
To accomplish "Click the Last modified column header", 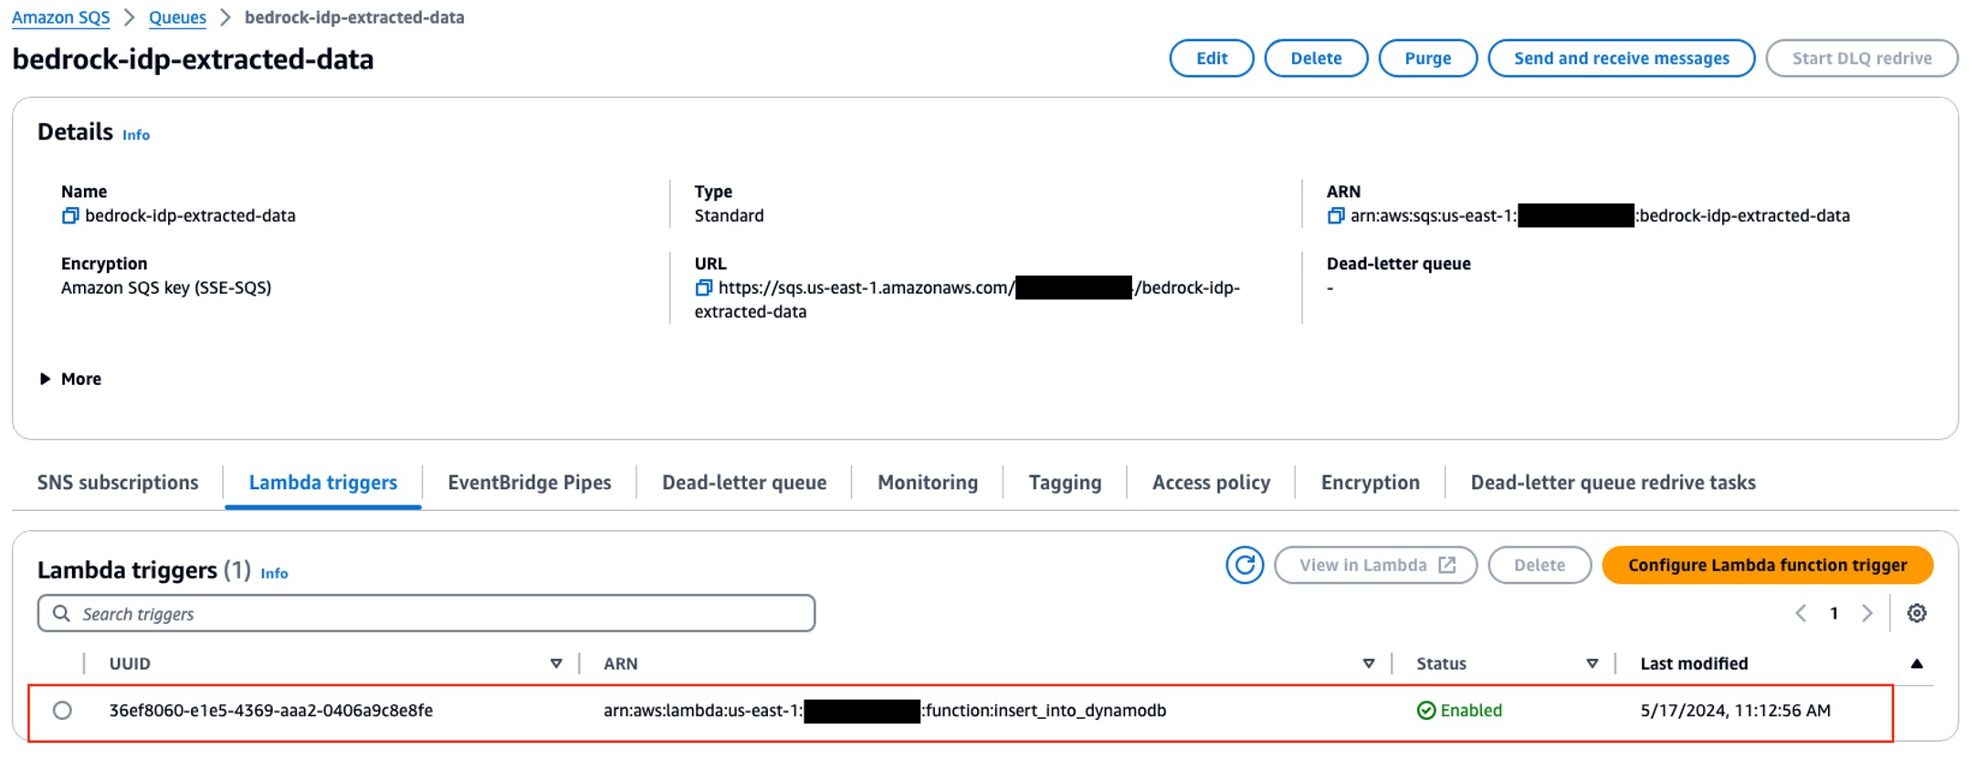I will click(1694, 664).
